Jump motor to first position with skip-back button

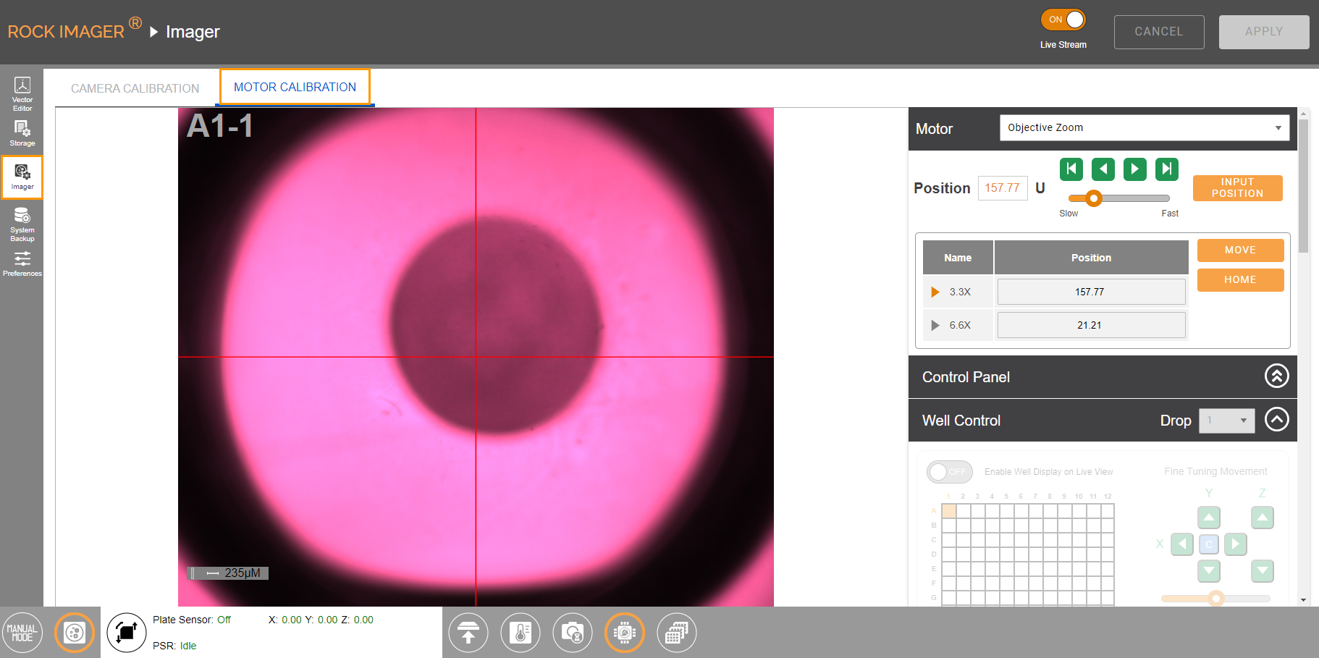[1071, 169]
